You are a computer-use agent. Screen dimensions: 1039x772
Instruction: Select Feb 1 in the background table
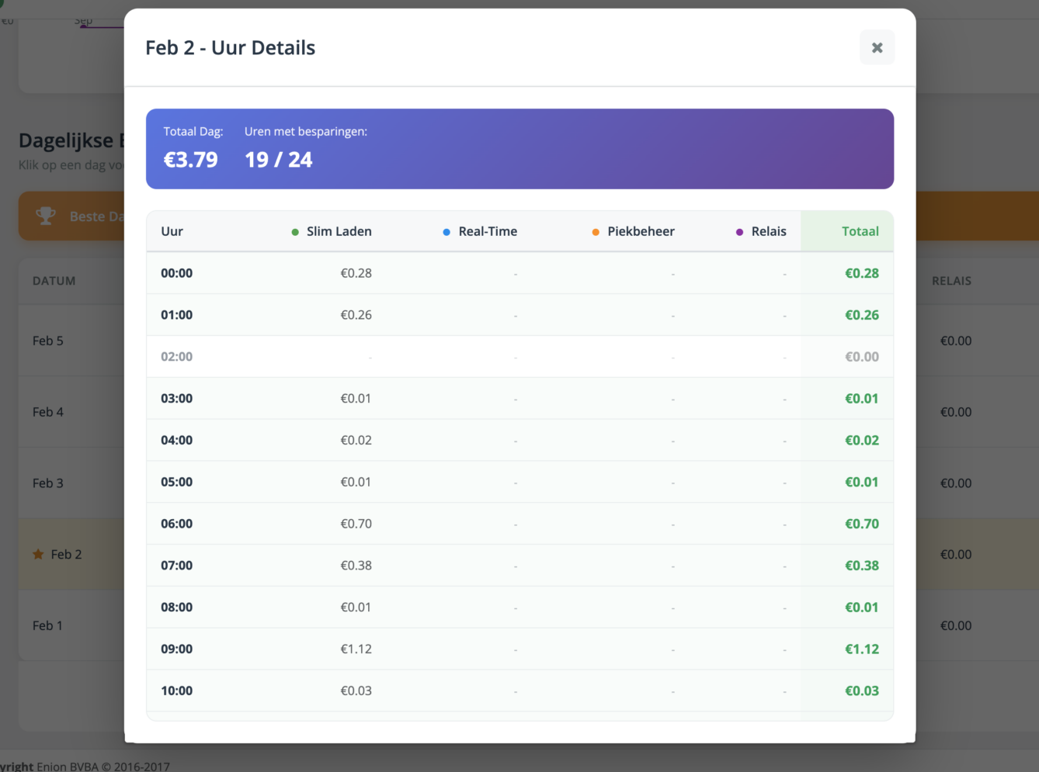(47, 625)
